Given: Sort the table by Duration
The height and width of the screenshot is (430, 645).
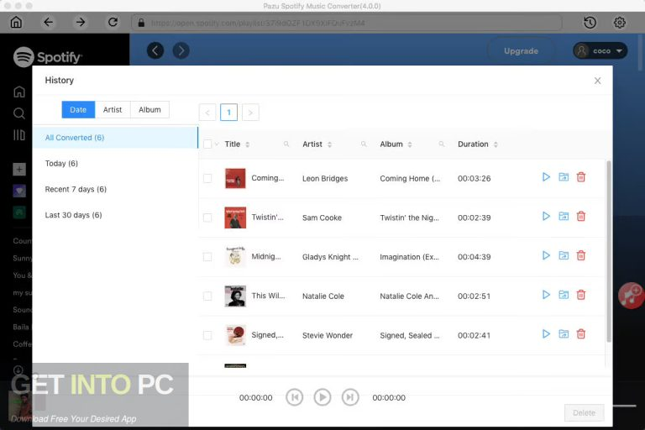Looking at the screenshot, I should (x=496, y=144).
